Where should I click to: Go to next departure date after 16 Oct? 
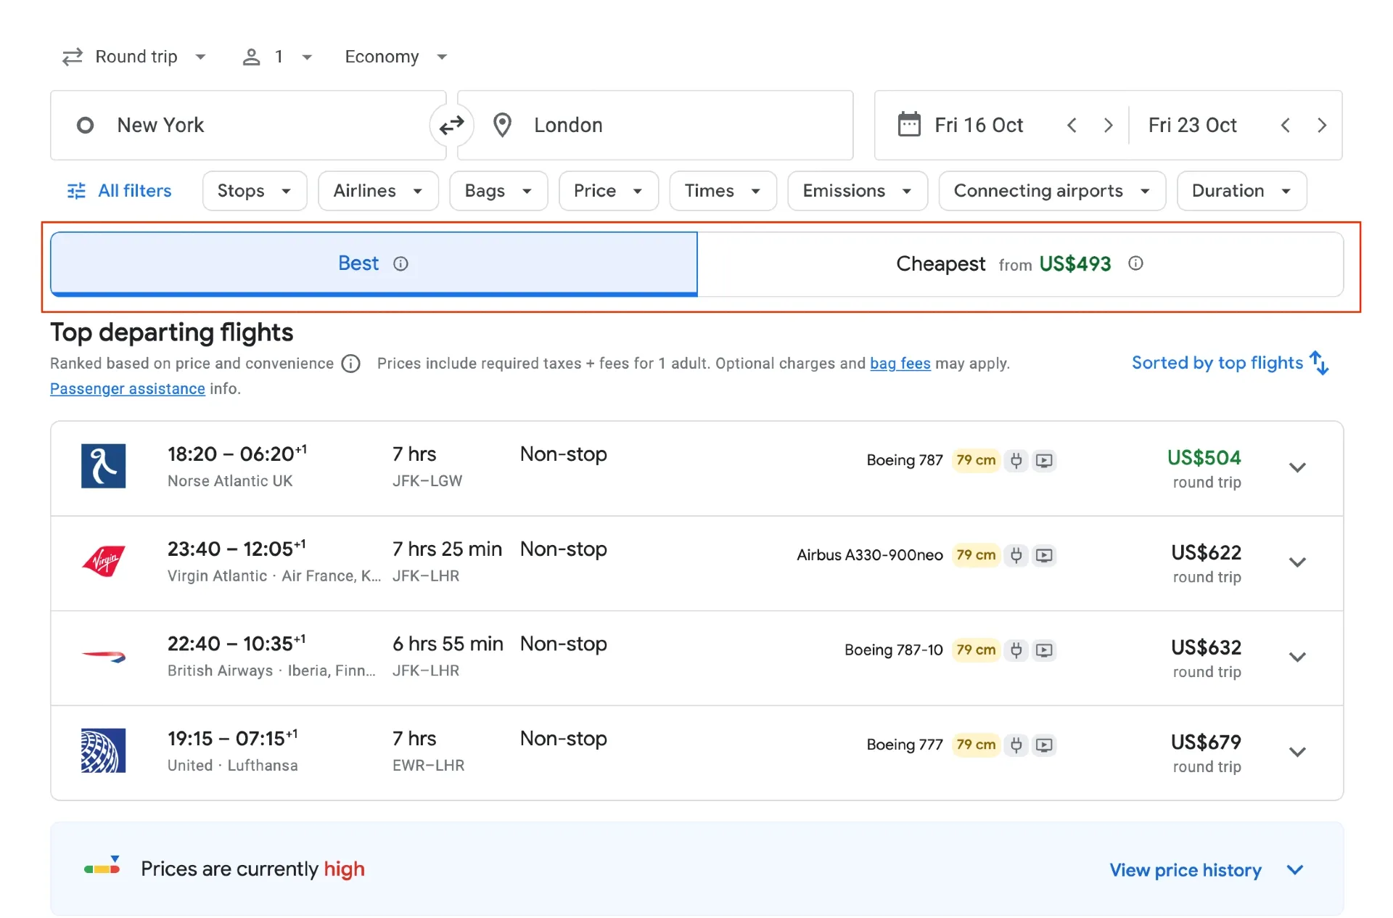click(x=1108, y=126)
